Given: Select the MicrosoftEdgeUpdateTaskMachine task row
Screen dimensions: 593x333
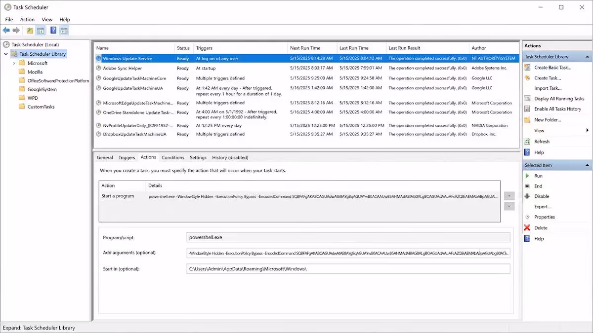Looking at the screenshot, I should [306, 103].
